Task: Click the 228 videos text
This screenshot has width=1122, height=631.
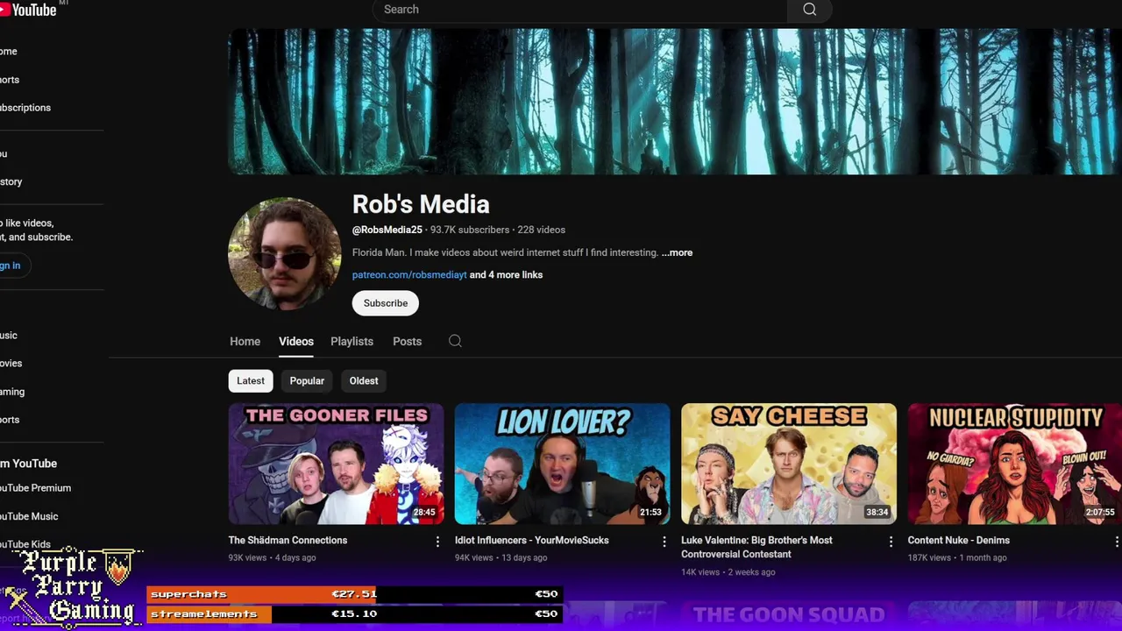Action: pyautogui.click(x=541, y=230)
